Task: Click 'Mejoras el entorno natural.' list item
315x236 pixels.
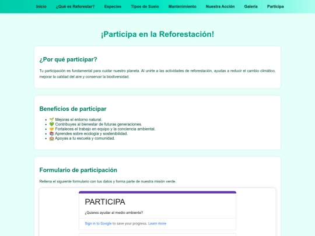Action: [76, 119]
